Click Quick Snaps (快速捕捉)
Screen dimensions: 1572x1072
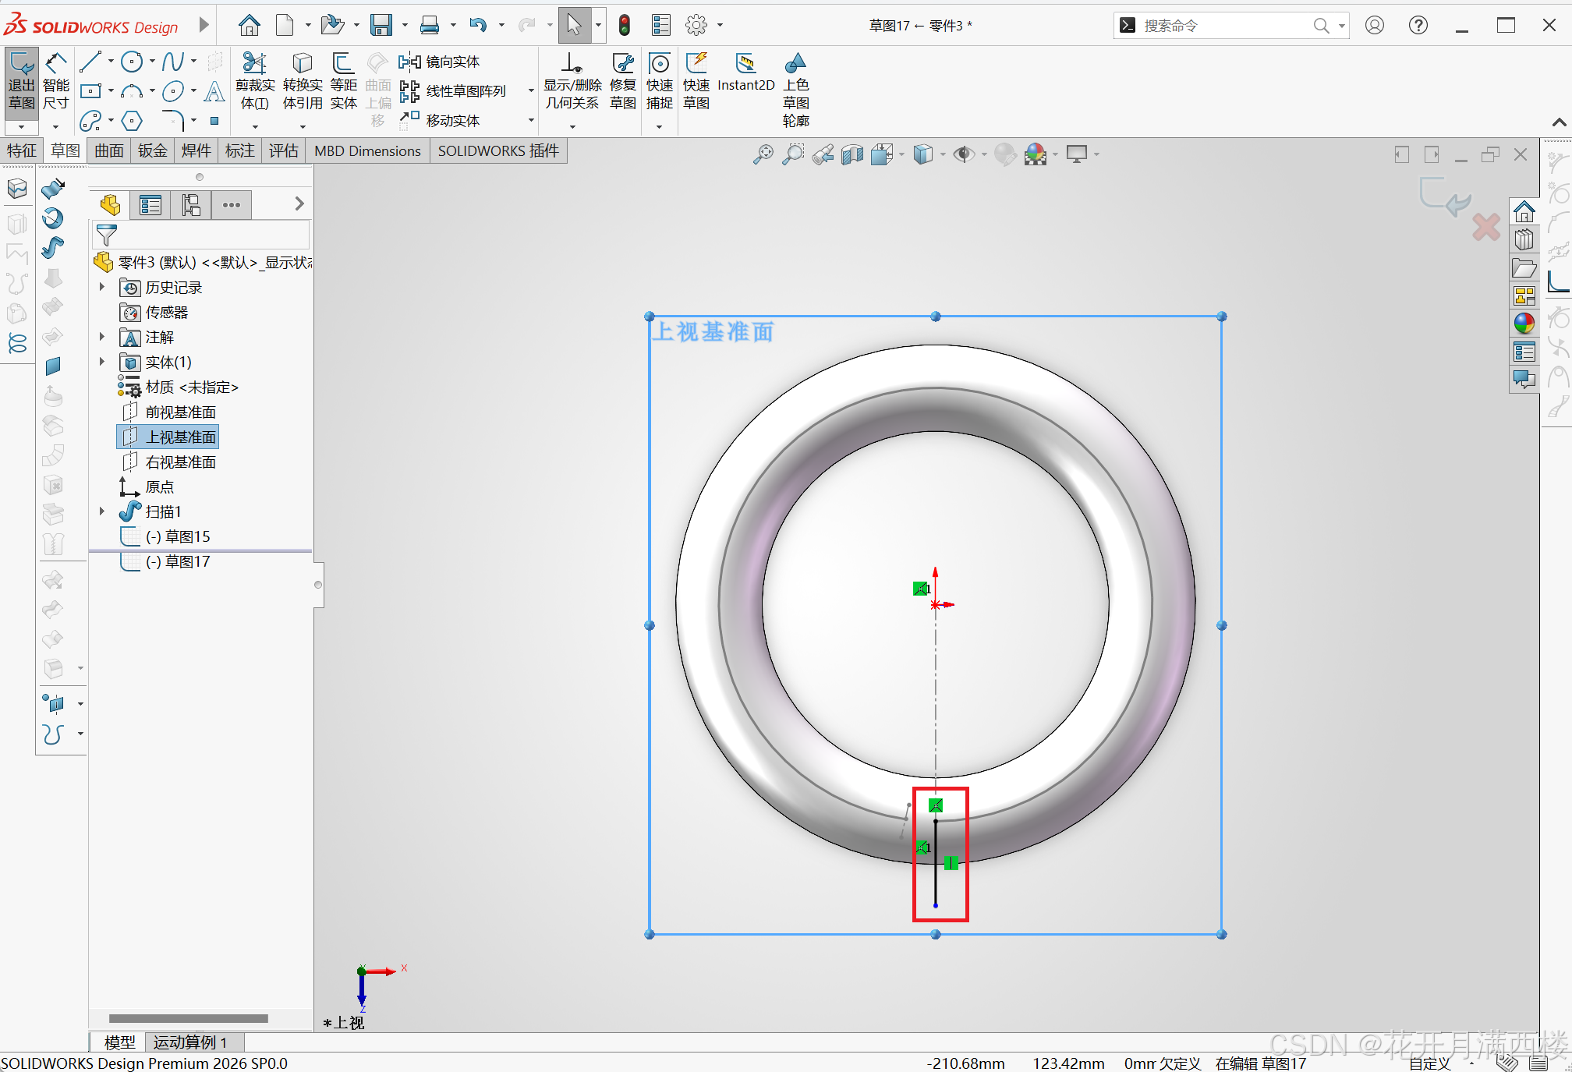659,81
